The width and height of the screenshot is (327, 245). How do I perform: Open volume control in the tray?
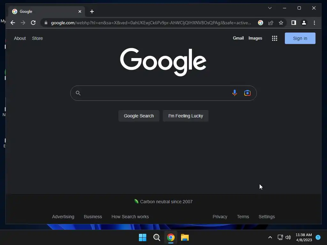click(288, 237)
